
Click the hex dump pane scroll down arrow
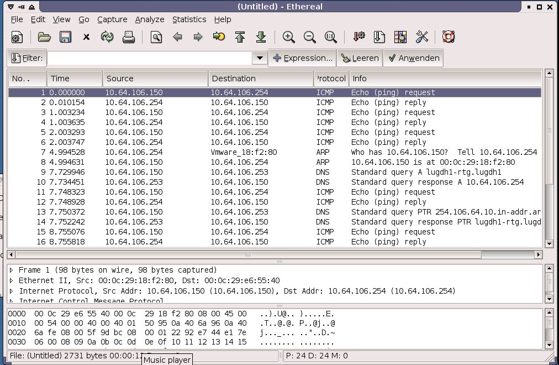[549, 345]
